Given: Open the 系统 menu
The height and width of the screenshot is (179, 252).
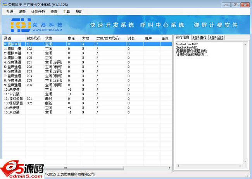Looking at the screenshot, I should (x=10, y=12).
